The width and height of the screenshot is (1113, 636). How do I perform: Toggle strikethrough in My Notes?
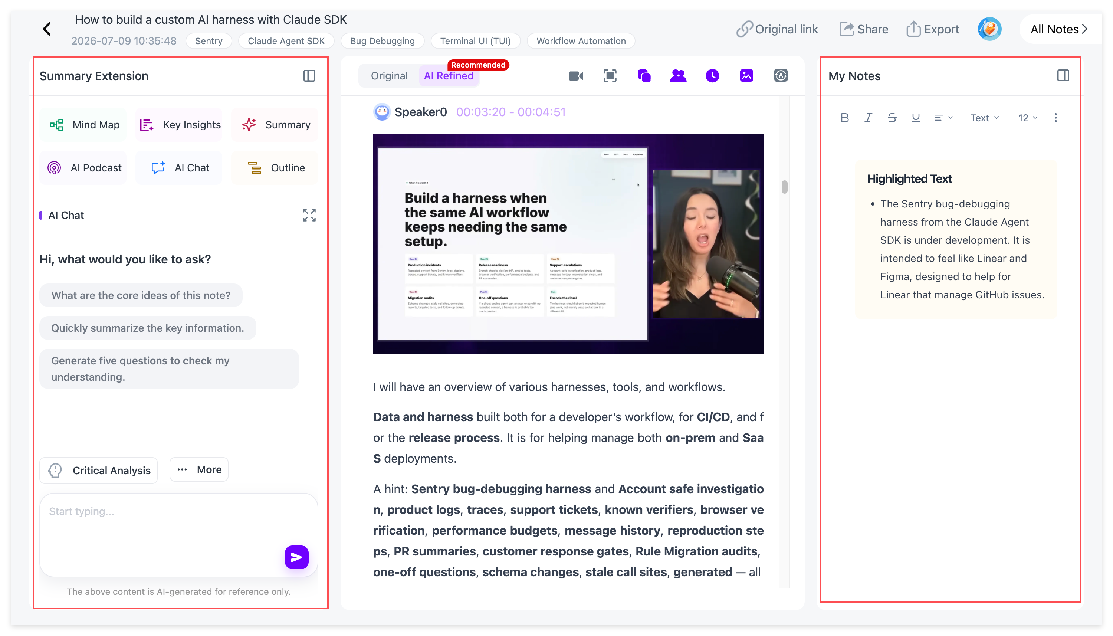[892, 118]
